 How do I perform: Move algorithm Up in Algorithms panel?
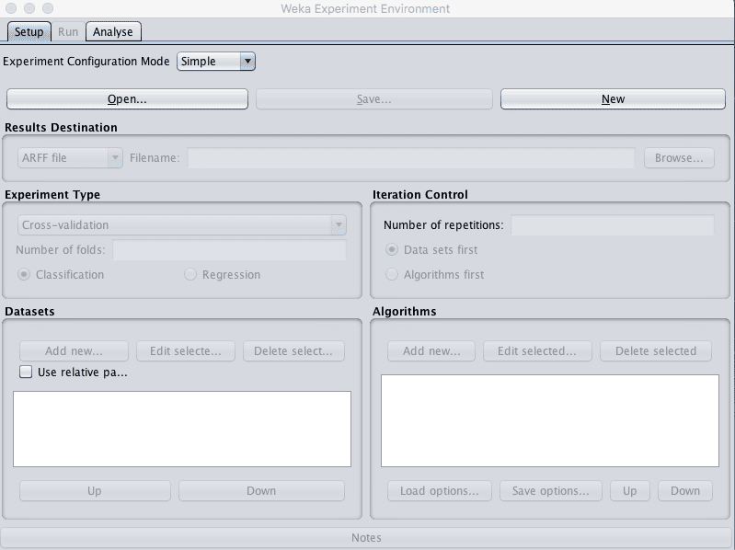629,490
